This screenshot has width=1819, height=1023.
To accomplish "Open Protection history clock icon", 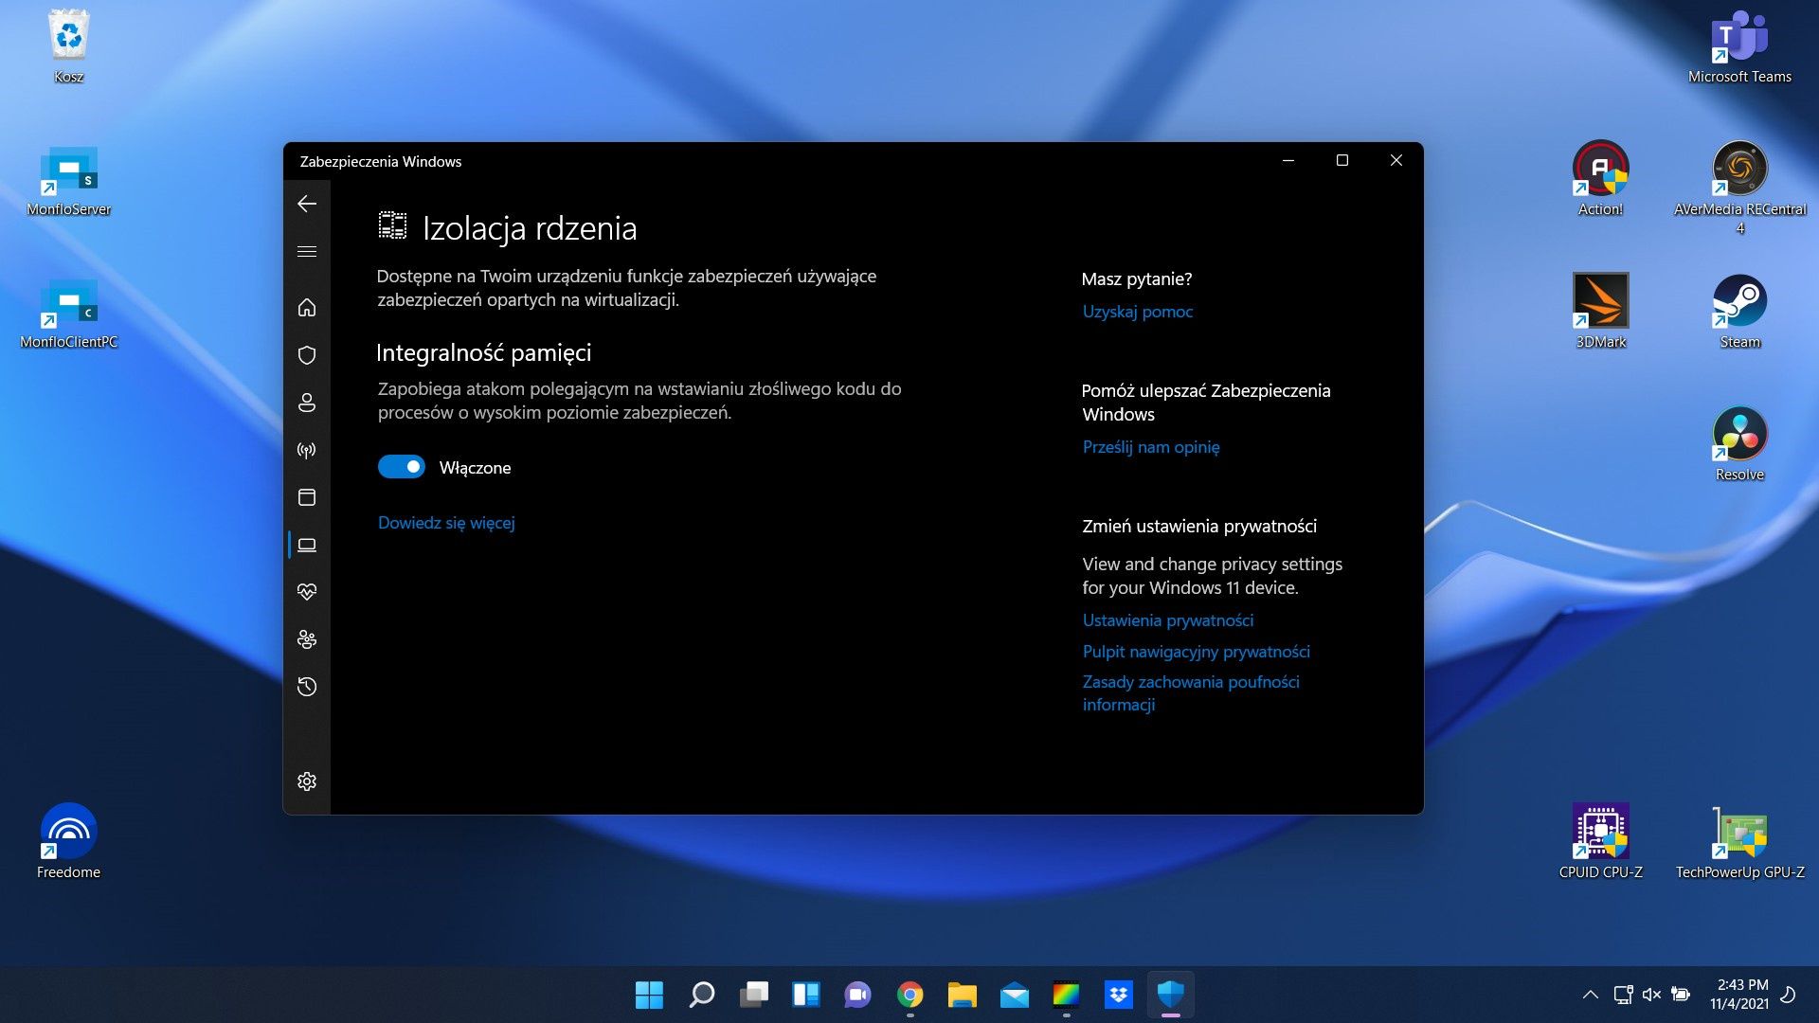I will pos(307,687).
